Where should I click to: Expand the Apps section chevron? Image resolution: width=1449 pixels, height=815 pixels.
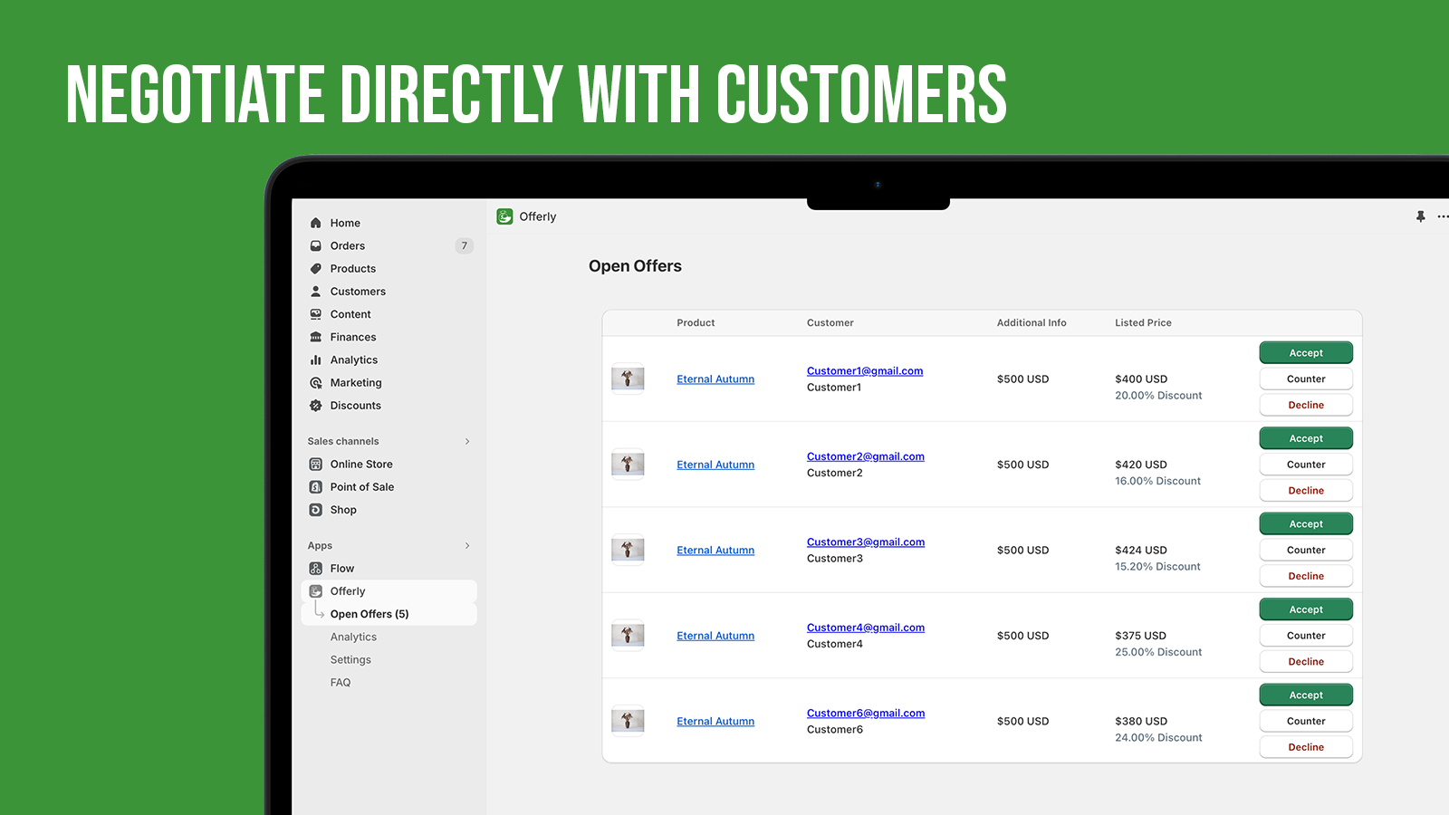[x=467, y=545]
